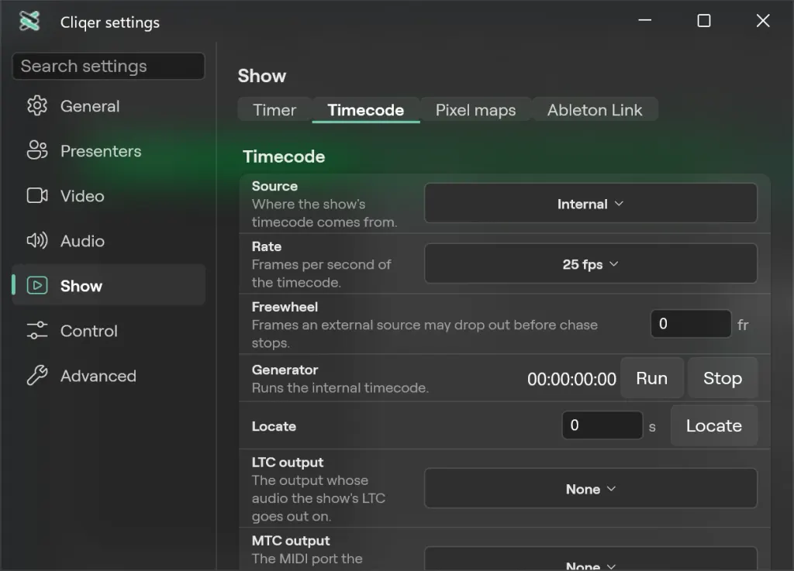Click the Generator setting label

tap(285, 370)
